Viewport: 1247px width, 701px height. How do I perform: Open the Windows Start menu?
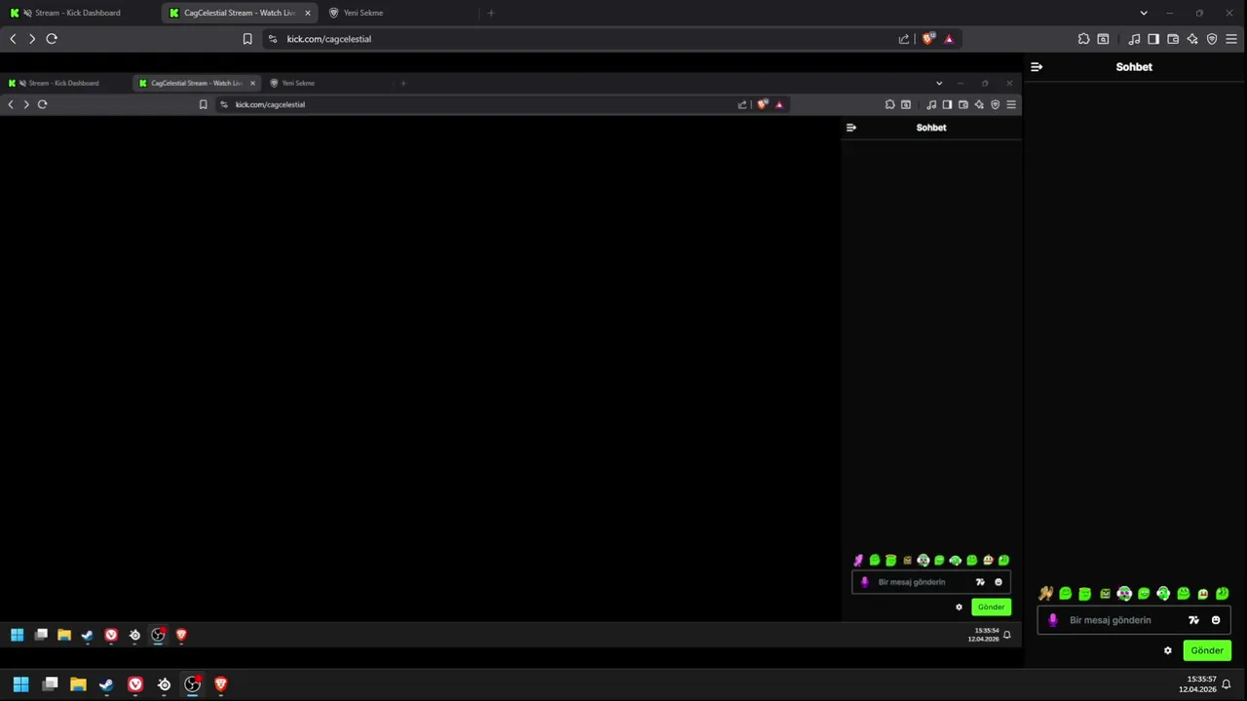coord(20,684)
